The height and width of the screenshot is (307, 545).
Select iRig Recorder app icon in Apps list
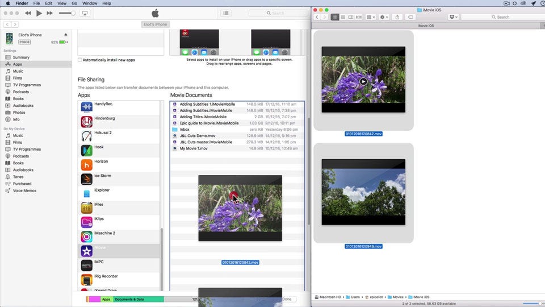pyautogui.click(x=86, y=280)
